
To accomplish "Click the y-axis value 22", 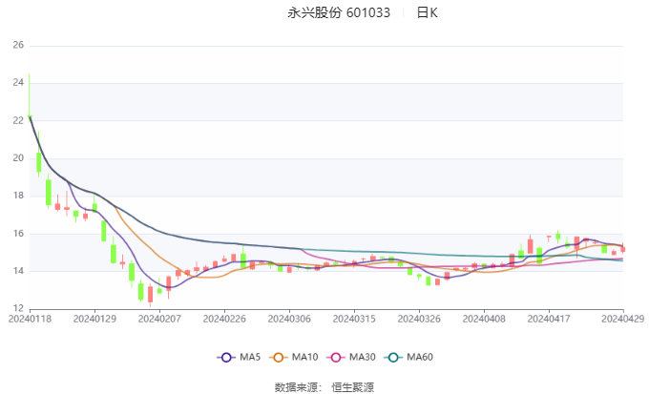I will (x=18, y=120).
